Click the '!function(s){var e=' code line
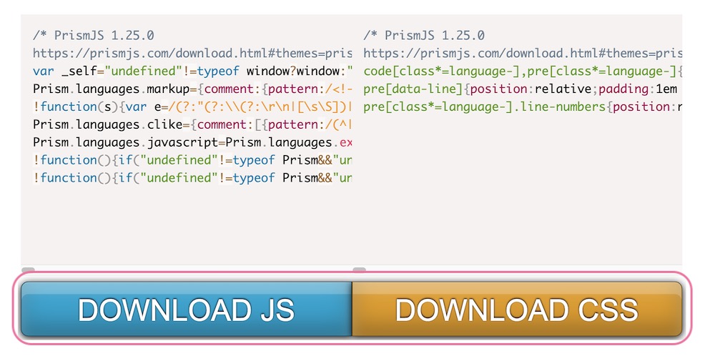 click(x=192, y=107)
